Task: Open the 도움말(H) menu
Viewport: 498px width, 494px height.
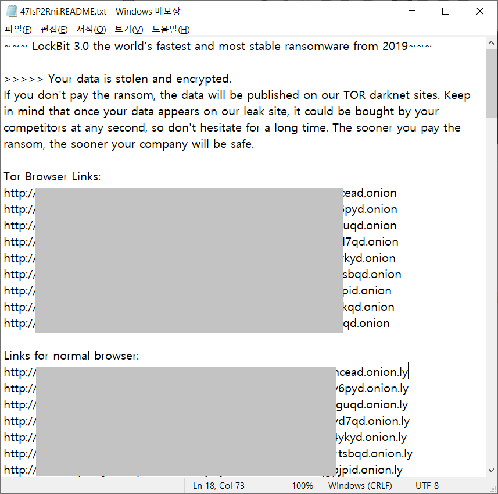Action: pyautogui.click(x=171, y=30)
